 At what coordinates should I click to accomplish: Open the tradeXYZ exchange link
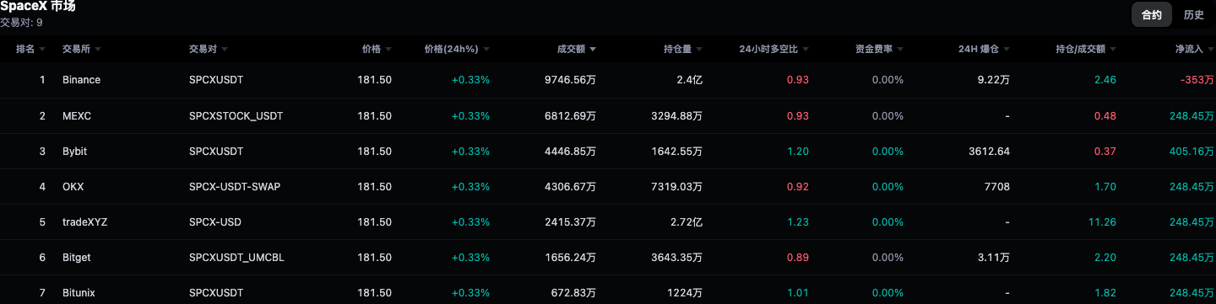[84, 221]
